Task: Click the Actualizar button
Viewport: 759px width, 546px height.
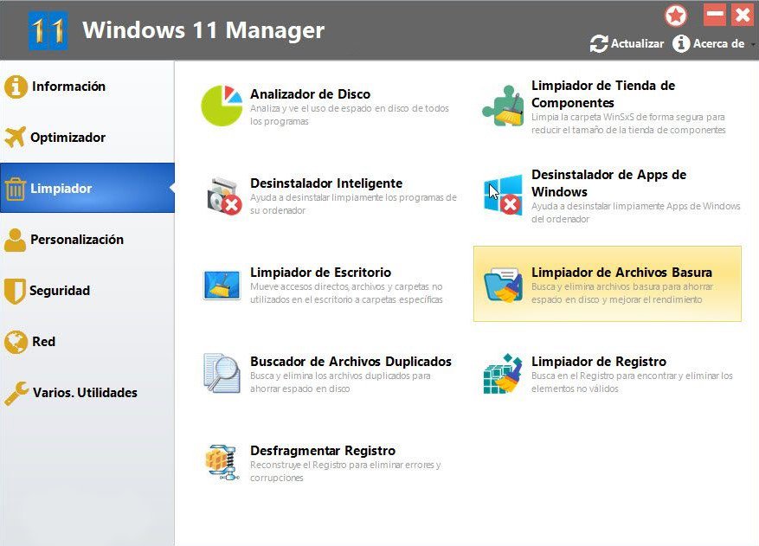Action: point(627,43)
